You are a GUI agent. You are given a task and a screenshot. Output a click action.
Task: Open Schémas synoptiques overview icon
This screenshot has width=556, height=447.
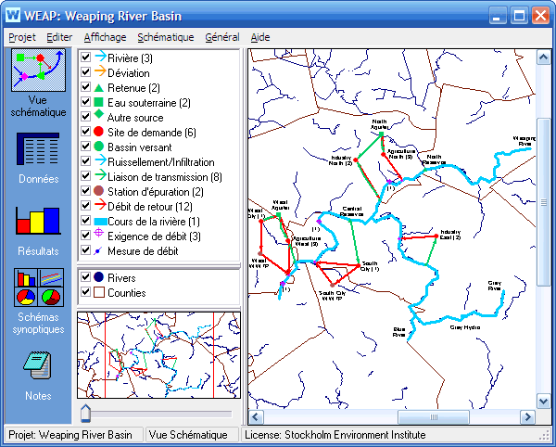click(x=38, y=287)
